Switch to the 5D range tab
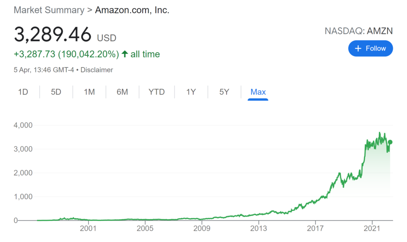The width and height of the screenshot is (407, 242). coord(56,92)
